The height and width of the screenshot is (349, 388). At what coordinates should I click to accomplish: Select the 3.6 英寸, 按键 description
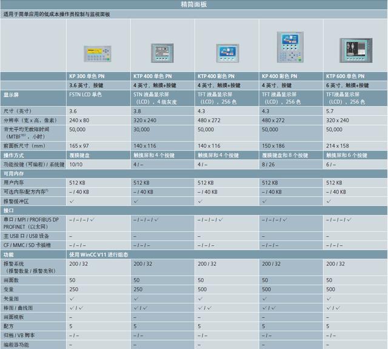[86, 86]
